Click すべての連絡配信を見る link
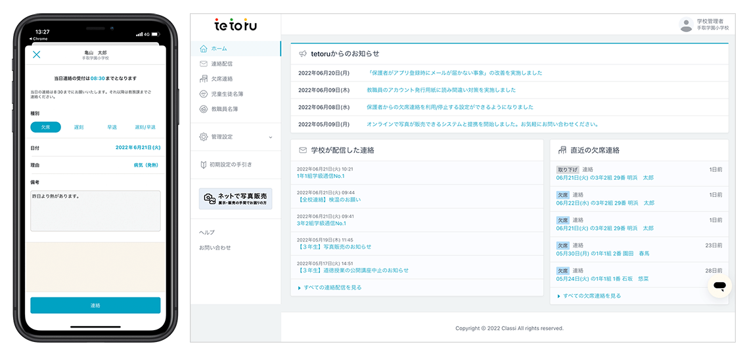This screenshot has width=749, height=361. click(x=332, y=287)
